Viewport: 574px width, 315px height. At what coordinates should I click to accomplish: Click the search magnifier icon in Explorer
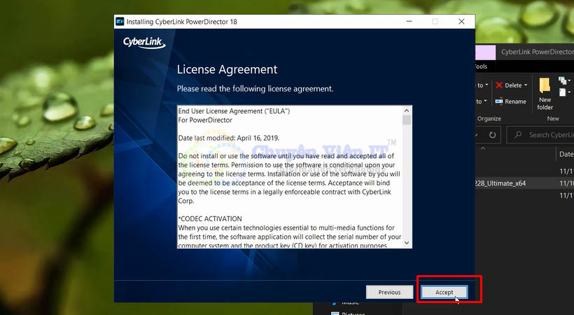click(519, 134)
